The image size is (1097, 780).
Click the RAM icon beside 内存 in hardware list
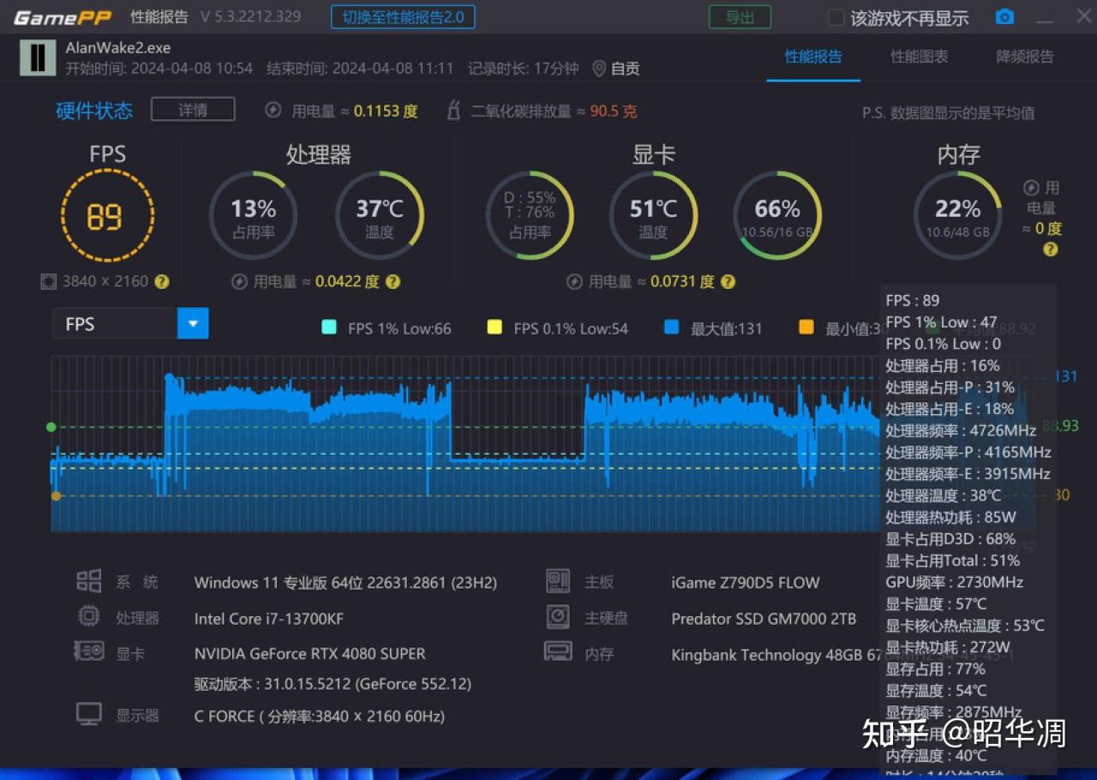click(558, 651)
